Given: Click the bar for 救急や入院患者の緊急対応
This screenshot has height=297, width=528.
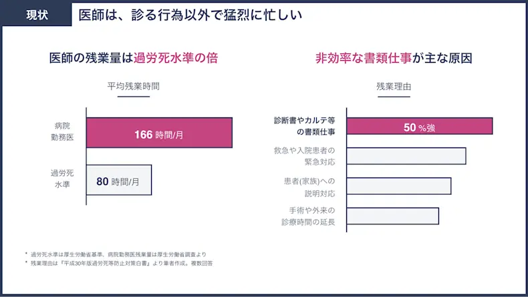Looking at the screenshot, I should (406, 156).
